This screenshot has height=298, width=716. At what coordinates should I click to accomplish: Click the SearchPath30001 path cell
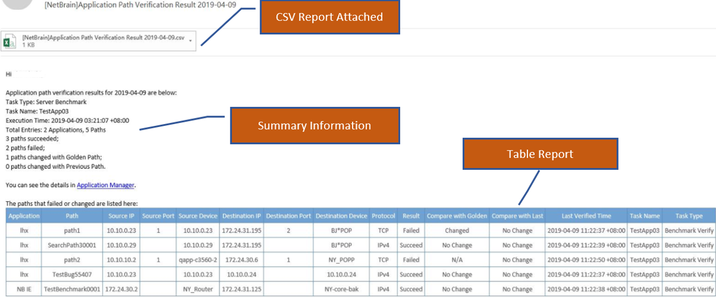(x=73, y=245)
